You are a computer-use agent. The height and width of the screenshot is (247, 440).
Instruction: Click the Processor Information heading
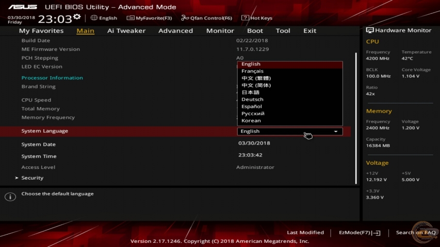(52, 78)
